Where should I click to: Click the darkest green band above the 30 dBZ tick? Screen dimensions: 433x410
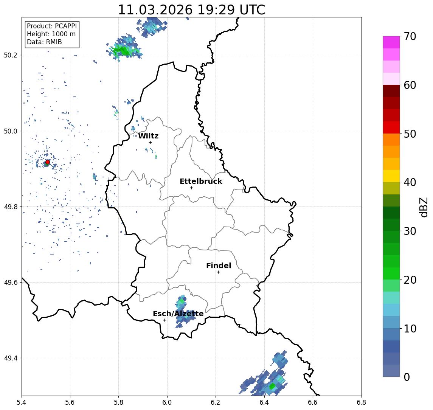pyautogui.click(x=391, y=213)
